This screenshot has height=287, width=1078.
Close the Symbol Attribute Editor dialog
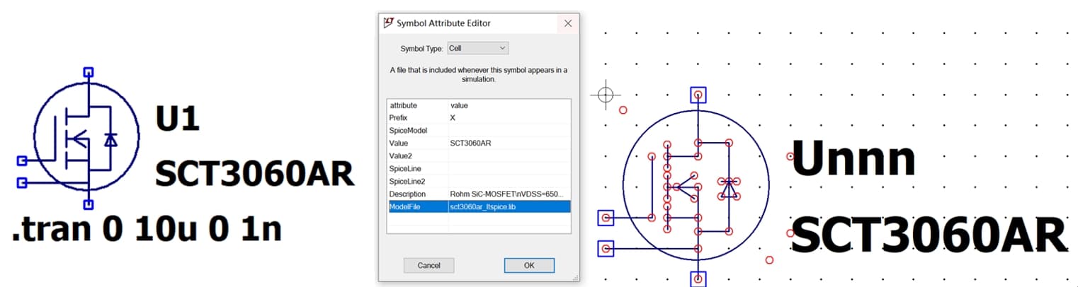pos(567,23)
